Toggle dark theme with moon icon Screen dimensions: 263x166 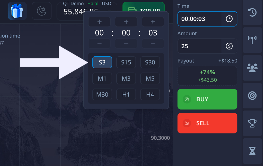[x=42, y=11]
